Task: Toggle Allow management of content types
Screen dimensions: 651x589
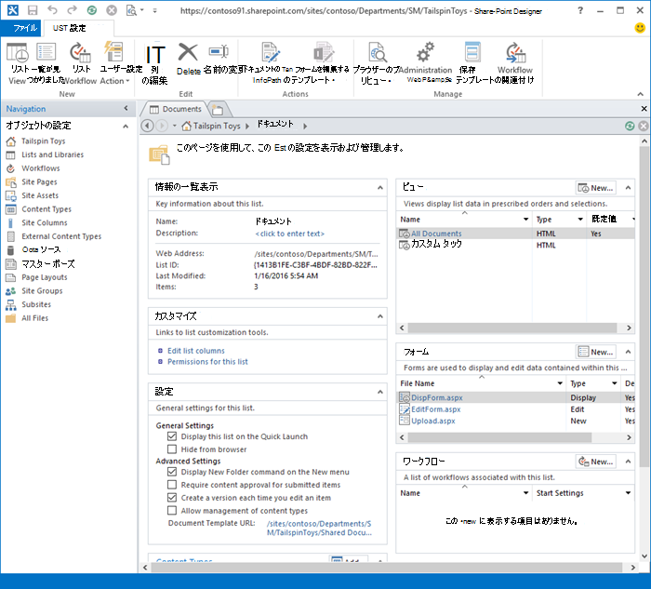Action: [x=172, y=510]
